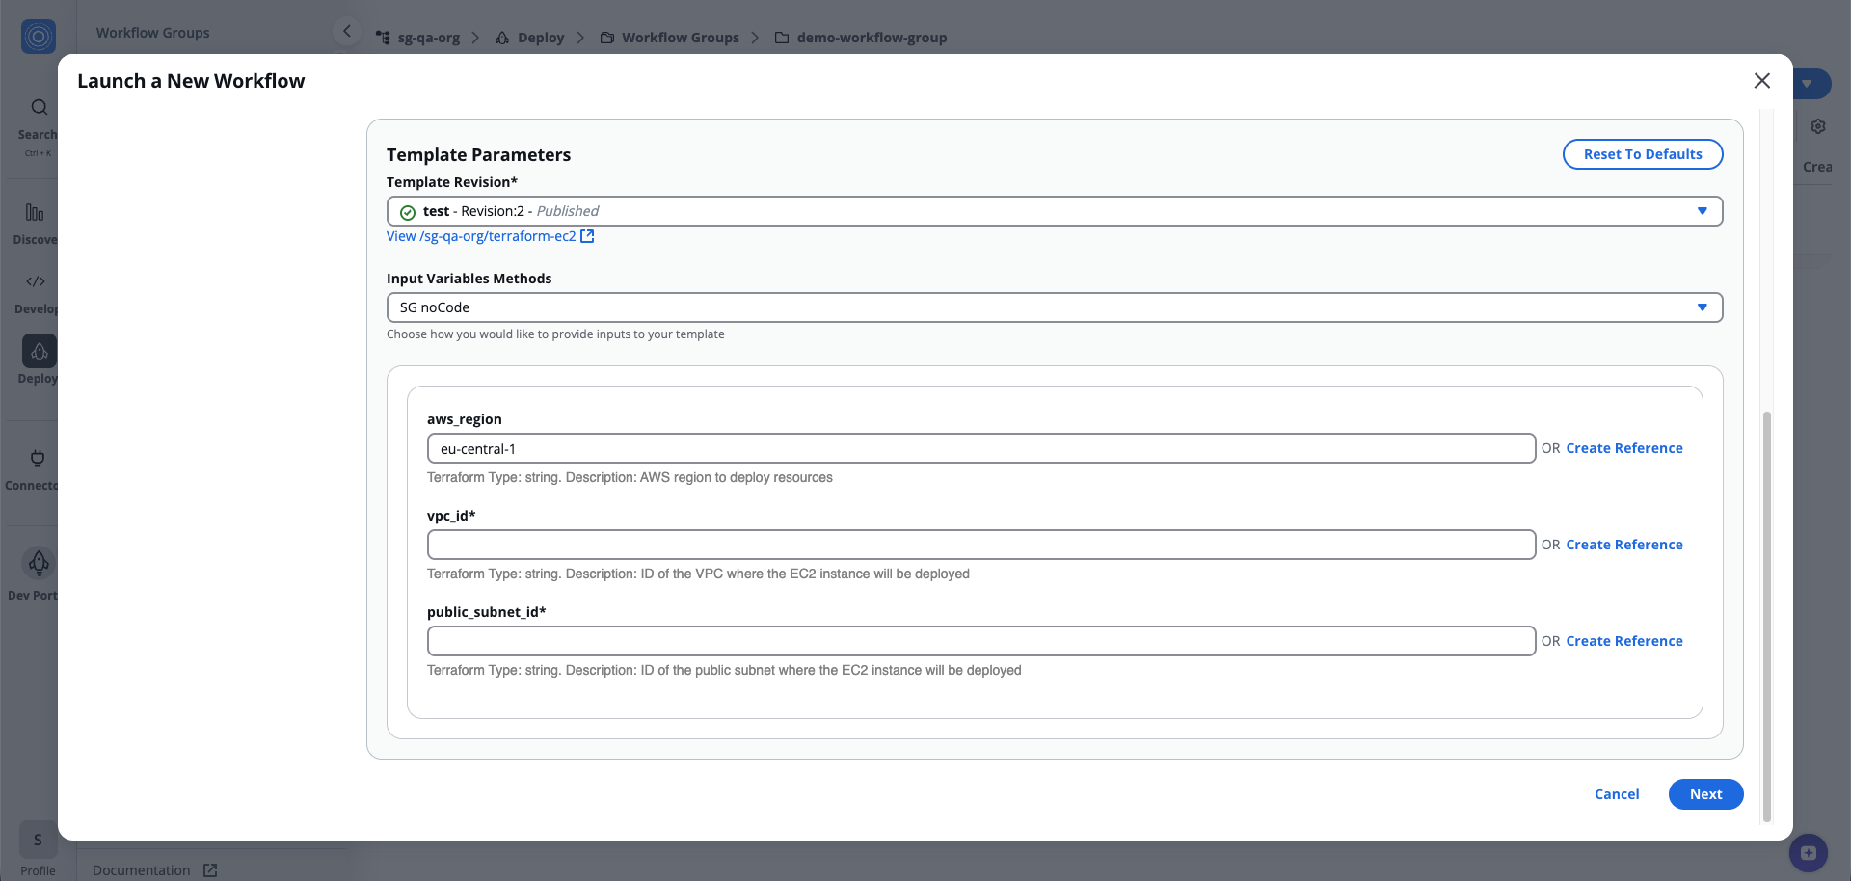
Task: Click the circular button at bottom right
Action: (x=1808, y=853)
